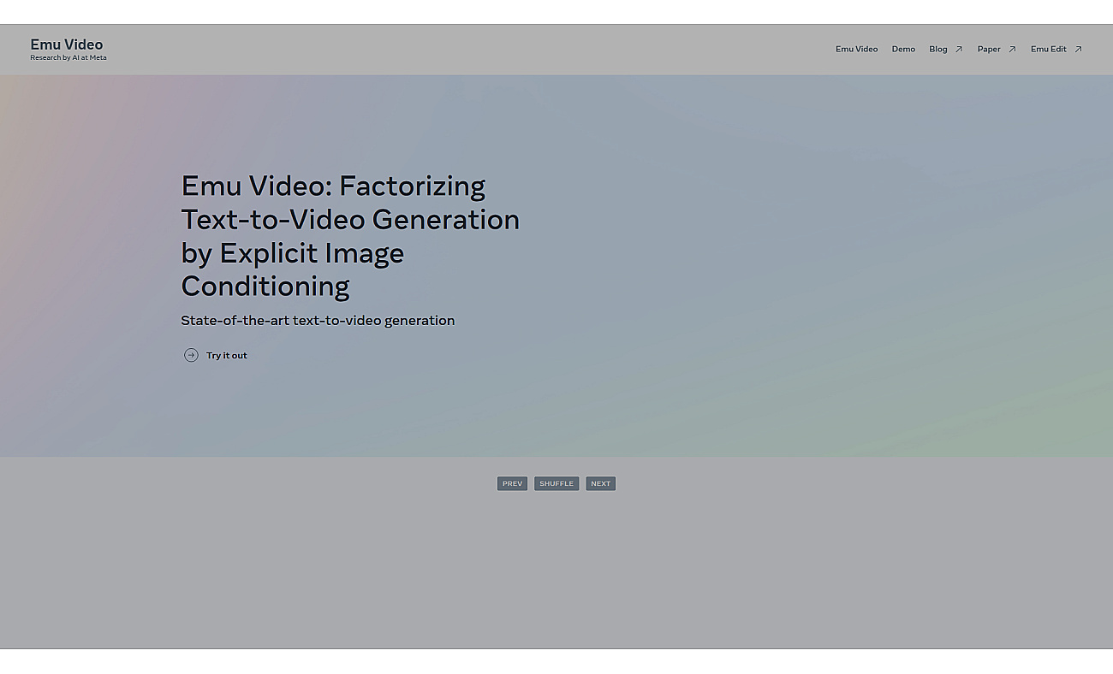This screenshot has width=1113, height=674.
Task: Click the 'State-of-the-art text-to-video generation' text
Action: (x=318, y=321)
